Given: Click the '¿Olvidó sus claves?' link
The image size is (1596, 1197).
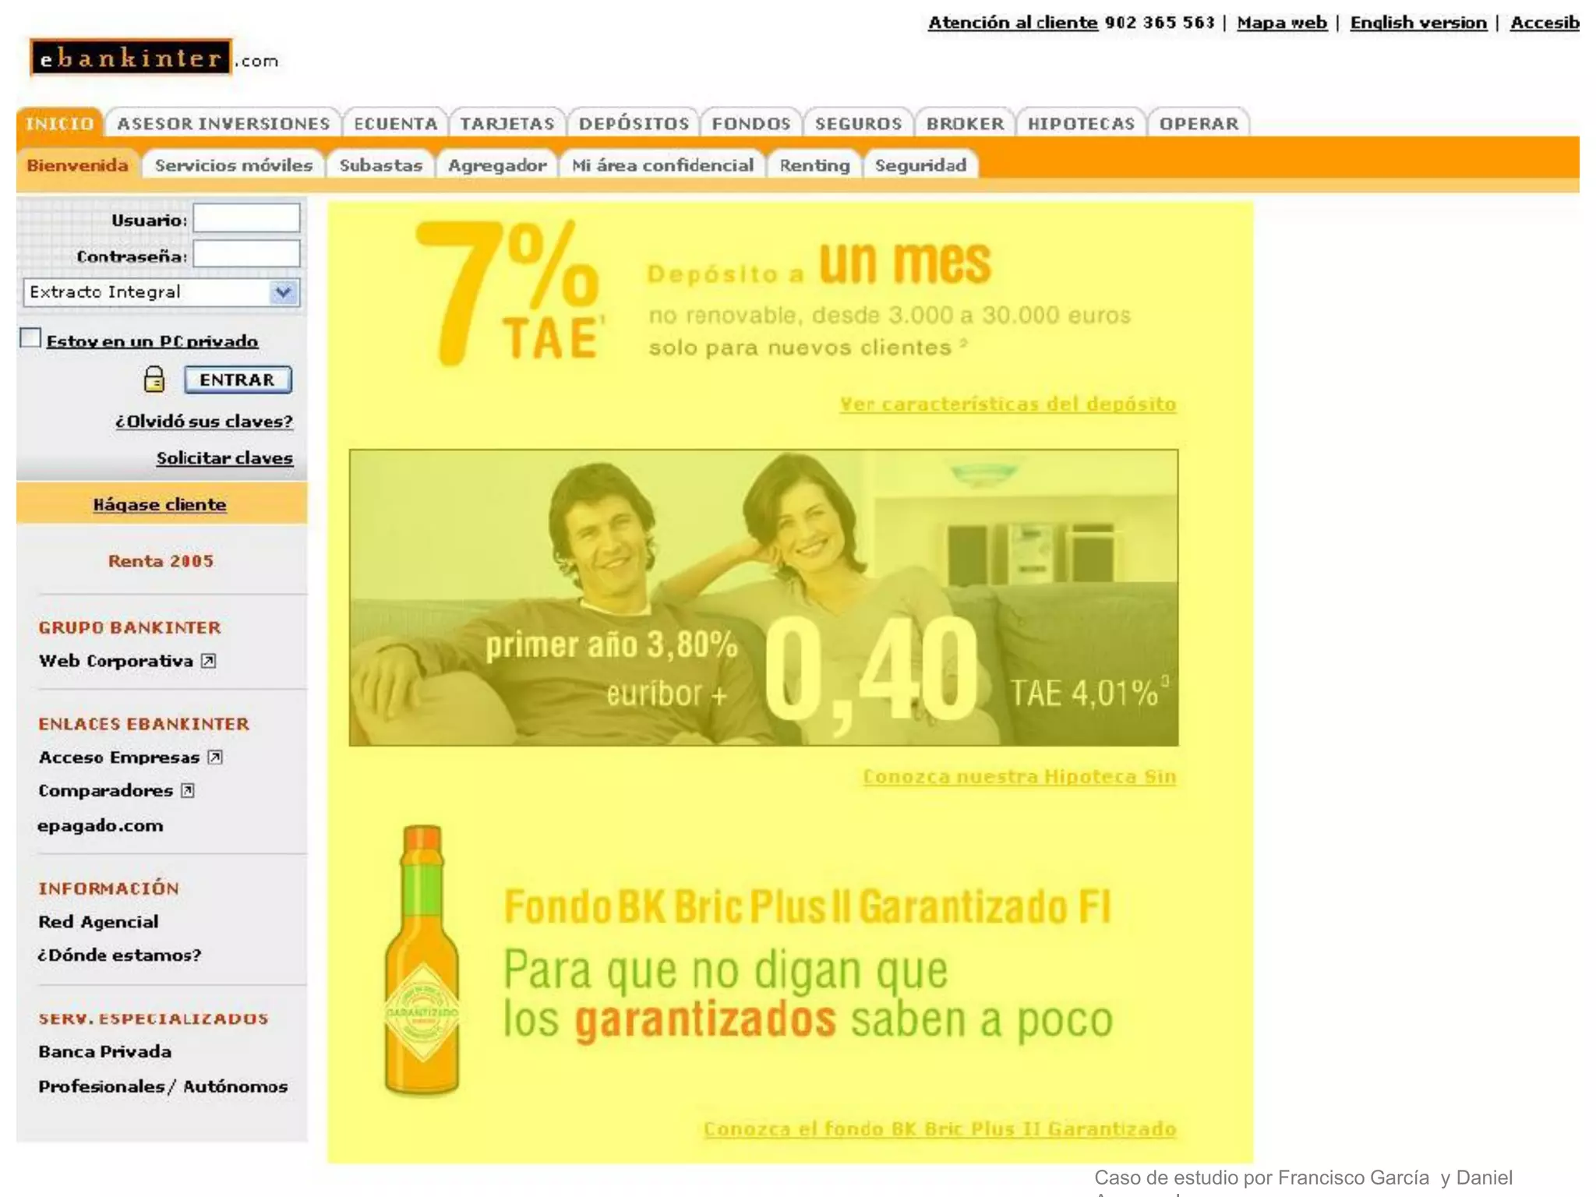Looking at the screenshot, I should coord(204,422).
